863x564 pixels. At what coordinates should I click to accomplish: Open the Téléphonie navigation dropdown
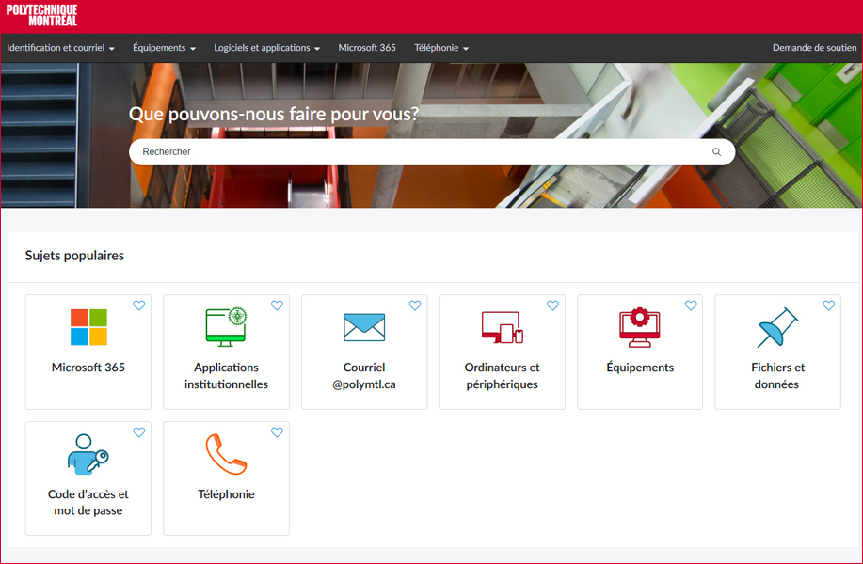[x=440, y=48]
